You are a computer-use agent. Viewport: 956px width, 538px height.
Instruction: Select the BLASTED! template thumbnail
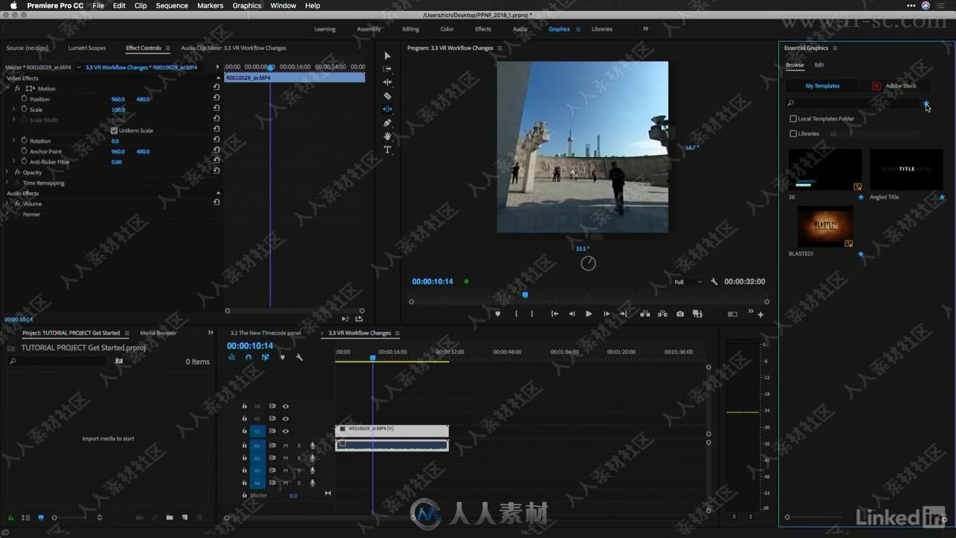(x=825, y=226)
